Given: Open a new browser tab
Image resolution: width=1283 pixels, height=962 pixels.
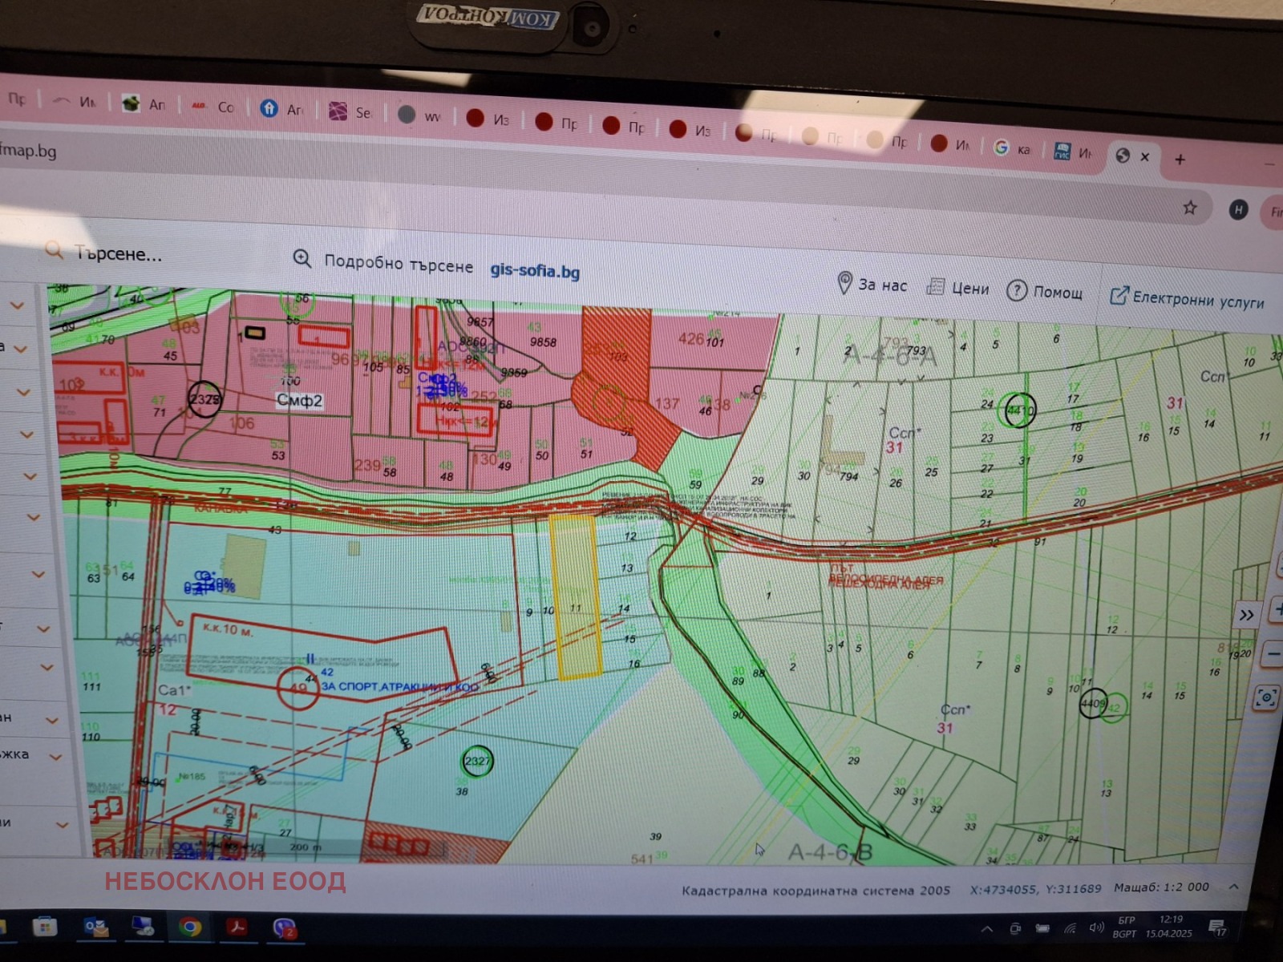Looking at the screenshot, I should 1180,160.
